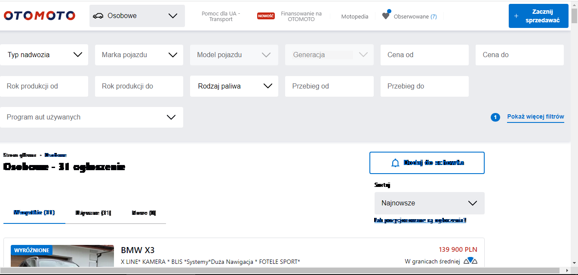Open Jak pozycjonowane są ogłoszenia link
The width and height of the screenshot is (578, 275).
tap(420, 220)
